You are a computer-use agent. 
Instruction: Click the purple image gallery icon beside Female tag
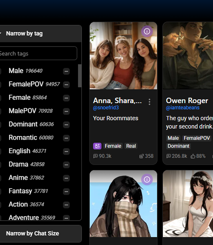[x=97, y=146]
